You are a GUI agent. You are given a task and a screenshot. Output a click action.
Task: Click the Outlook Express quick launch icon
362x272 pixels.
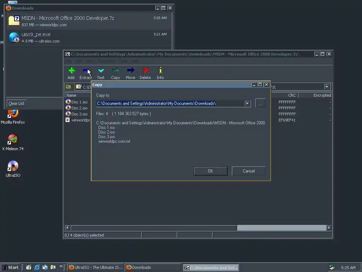[x=45, y=267]
